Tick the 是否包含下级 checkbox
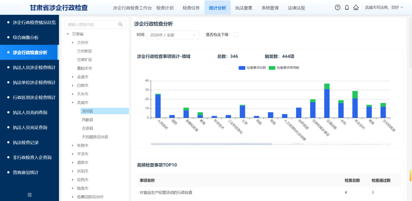Image resolution: width=412 pixels, height=201 pixels. [236, 35]
